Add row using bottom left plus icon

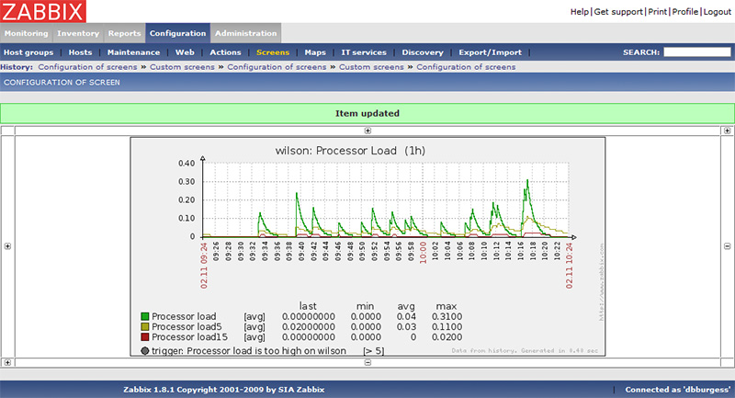click(x=7, y=362)
